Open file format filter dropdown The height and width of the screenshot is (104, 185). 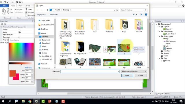(x=134, y=71)
